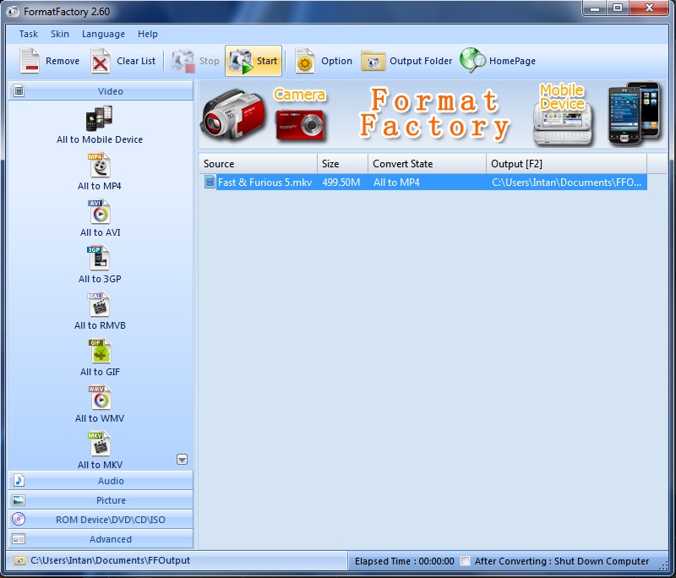The image size is (676, 578).
Task: Click the red compact camera banner image
Action: [300, 125]
